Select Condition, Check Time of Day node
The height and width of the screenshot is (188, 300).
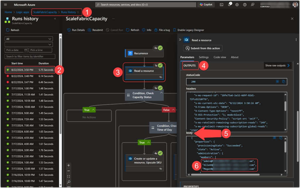point(163,128)
